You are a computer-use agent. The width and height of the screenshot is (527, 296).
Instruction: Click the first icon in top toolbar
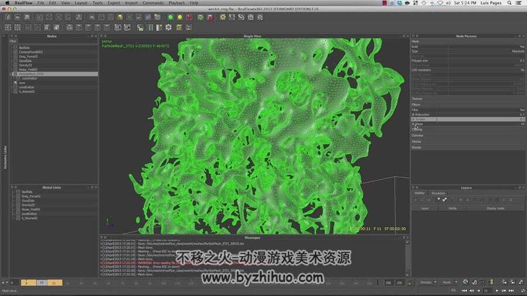click(8, 17)
